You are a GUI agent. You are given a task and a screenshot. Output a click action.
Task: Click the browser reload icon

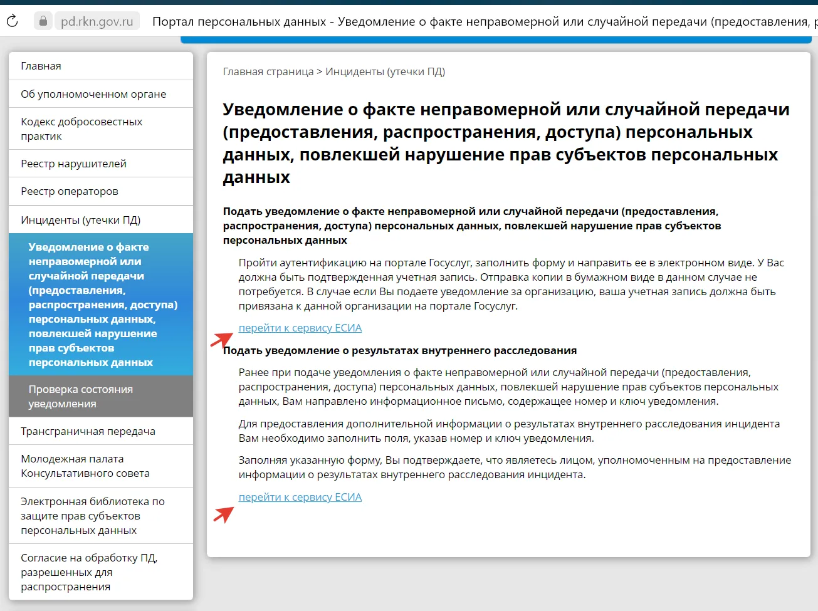click(12, 21)
